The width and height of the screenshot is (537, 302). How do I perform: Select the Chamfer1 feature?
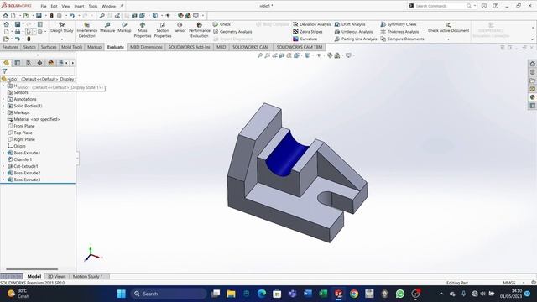click(19, 159)
